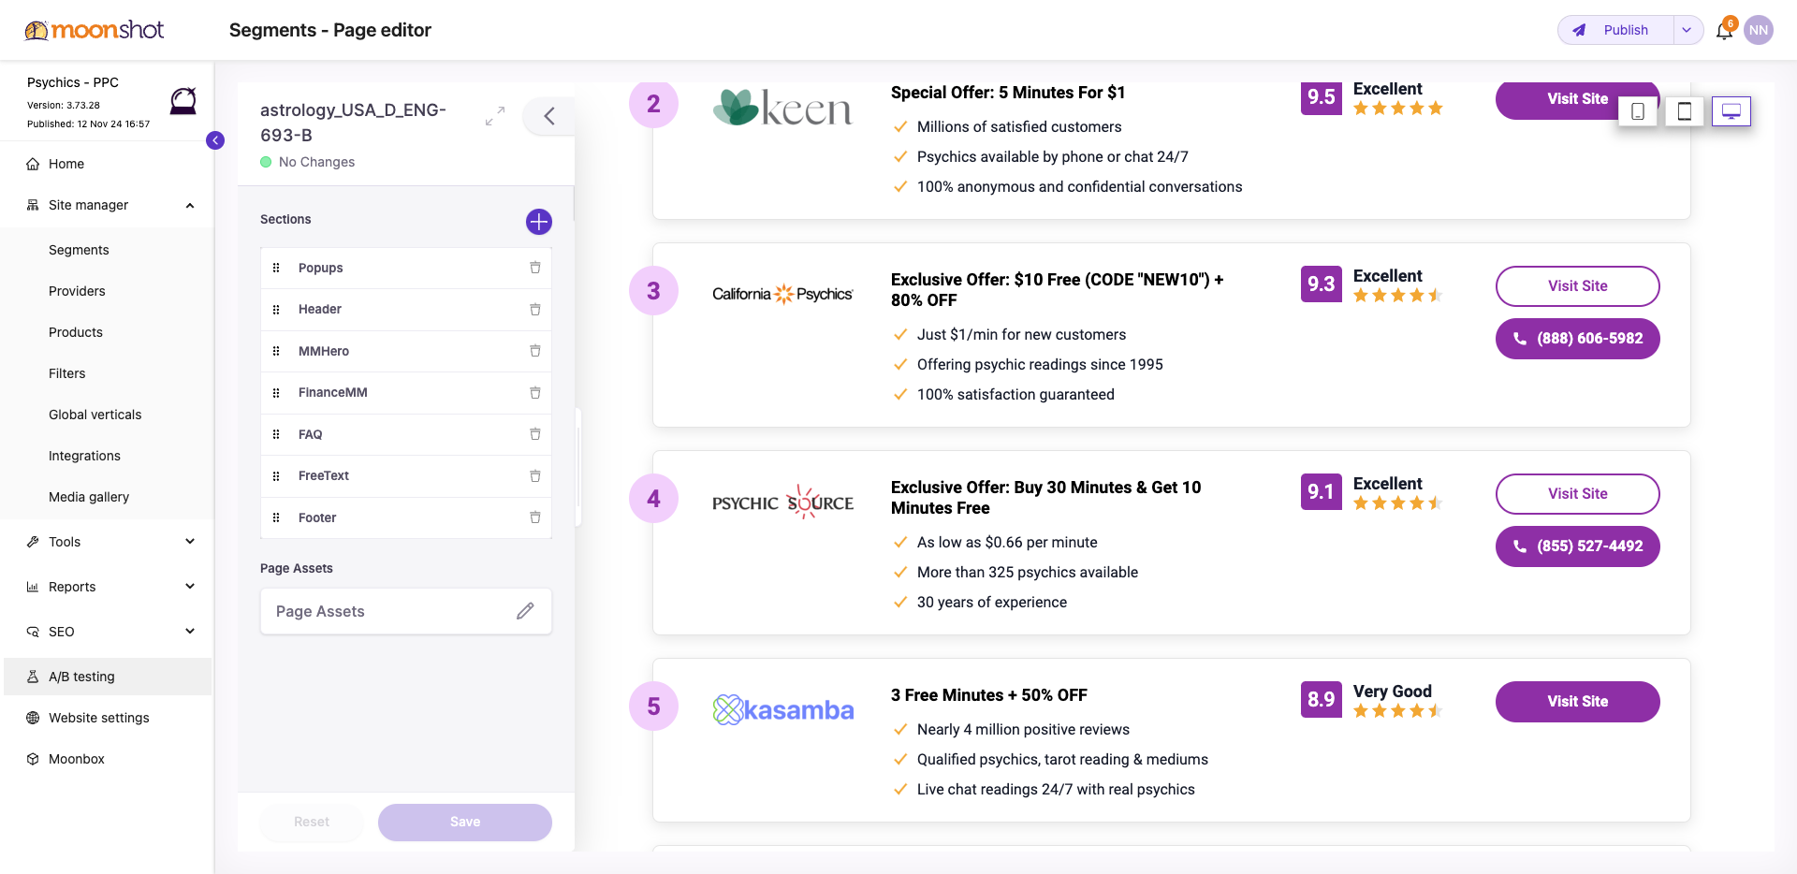The width and height of the screenshot is (1797, 874).
Task: Expand the editor panel fullscreen icon
Action: pos(495,116)
